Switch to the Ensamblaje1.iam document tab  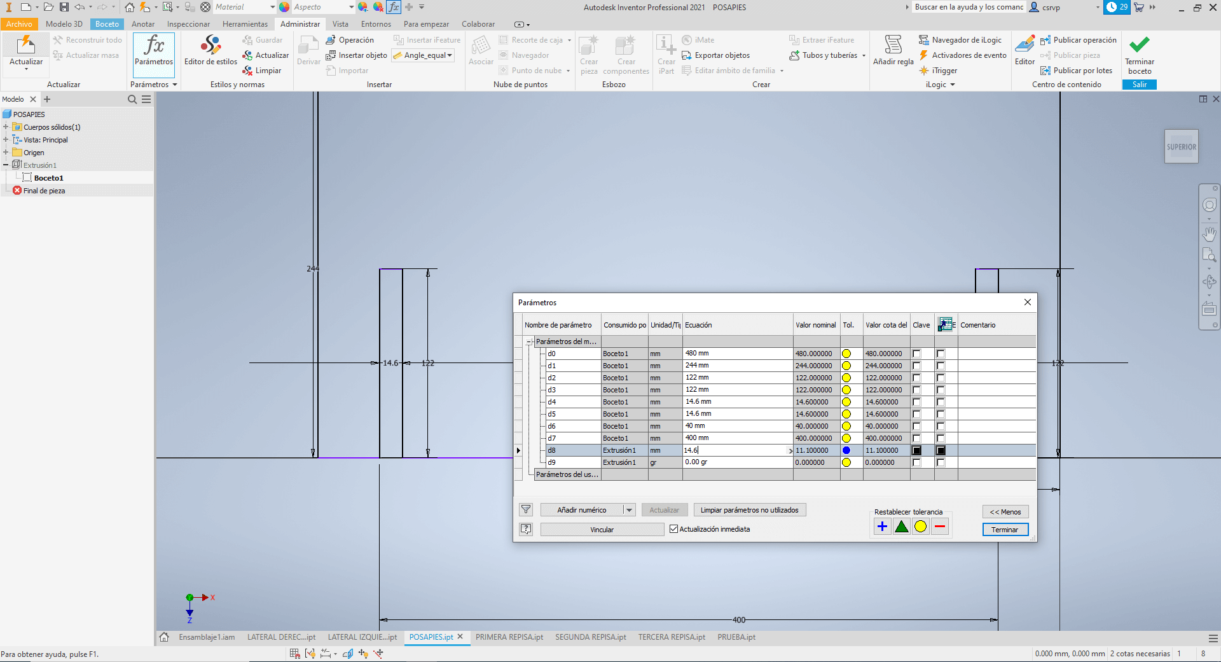207,637
